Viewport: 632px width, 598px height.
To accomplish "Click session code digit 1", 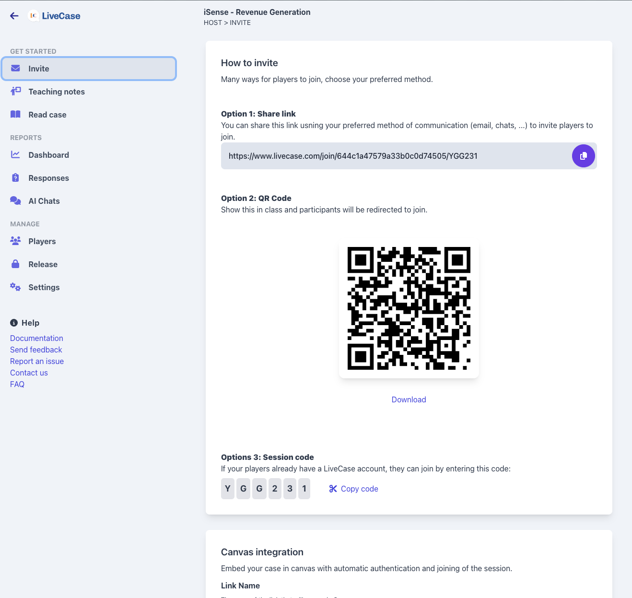I will coord(304,489).
